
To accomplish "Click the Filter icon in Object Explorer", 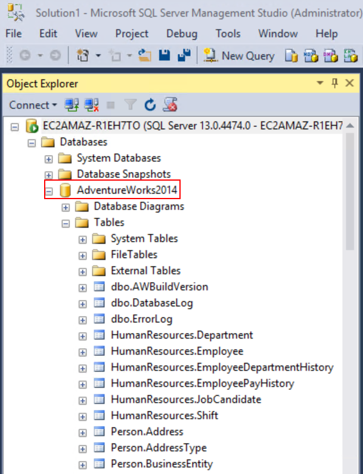I will click(x=131, y=105).
